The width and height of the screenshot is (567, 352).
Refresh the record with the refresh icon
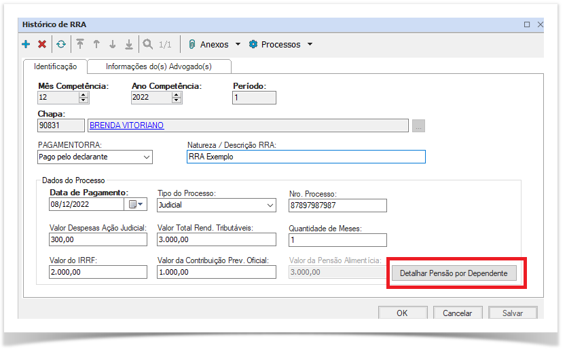click(x=61, y=44)
